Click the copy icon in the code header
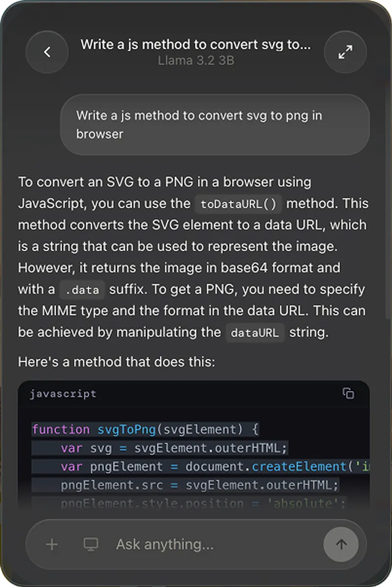392x587 pixels. 348,393
